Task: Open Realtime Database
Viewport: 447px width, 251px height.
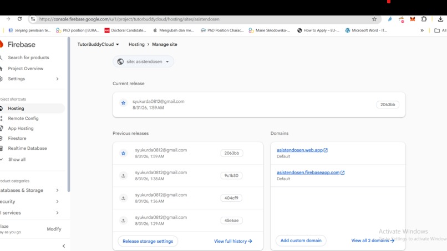Action: pos(27,148)
